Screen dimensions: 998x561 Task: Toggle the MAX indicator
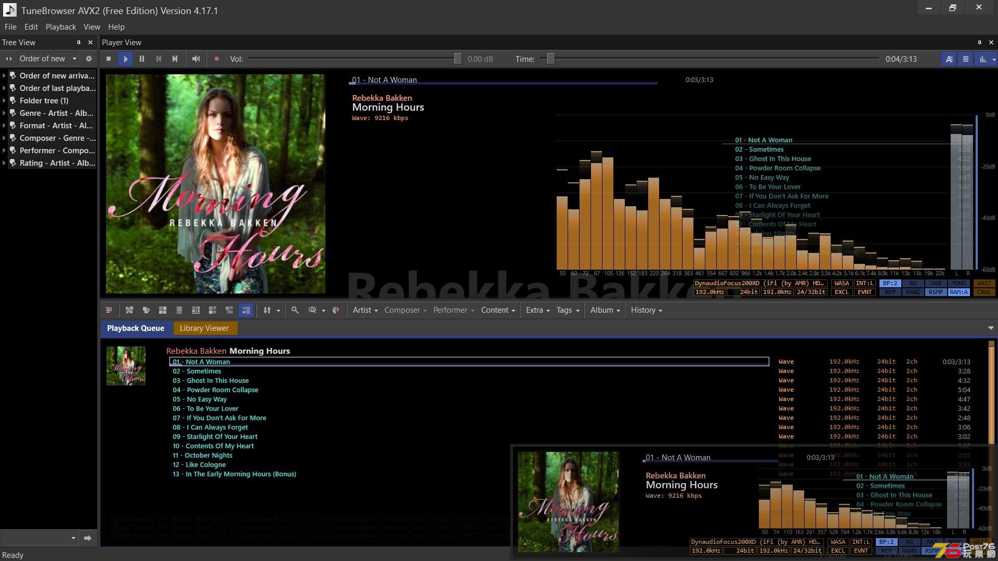point(936,284)
